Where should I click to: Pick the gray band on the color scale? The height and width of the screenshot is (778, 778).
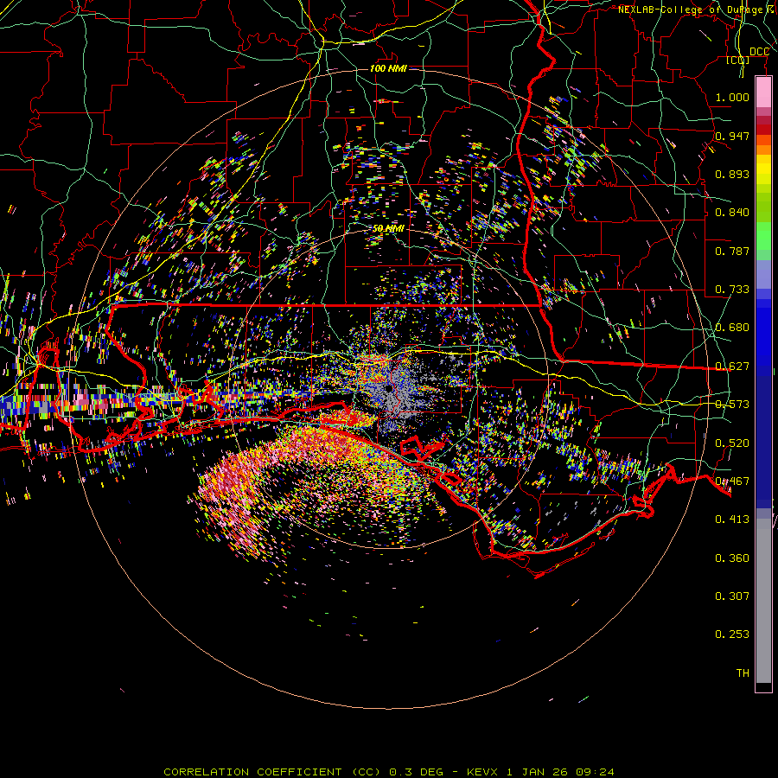(x=763, y=601)
